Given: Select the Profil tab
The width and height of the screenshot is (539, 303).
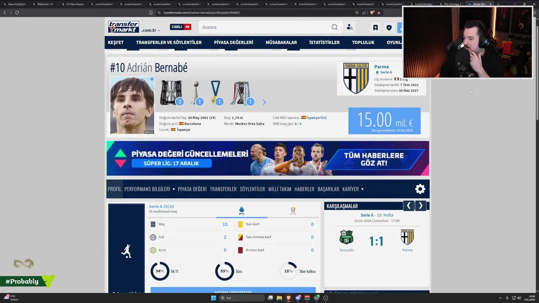Looking at the screenshot, I should (115, 189).
